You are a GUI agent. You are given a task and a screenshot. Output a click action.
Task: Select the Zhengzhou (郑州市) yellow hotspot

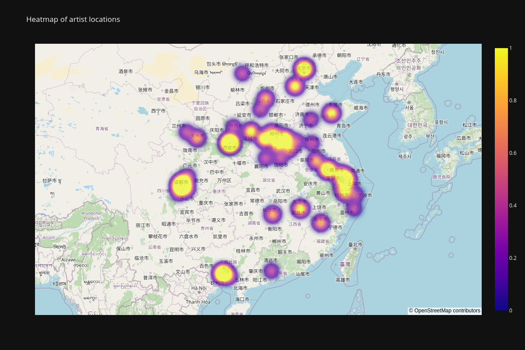279,139
